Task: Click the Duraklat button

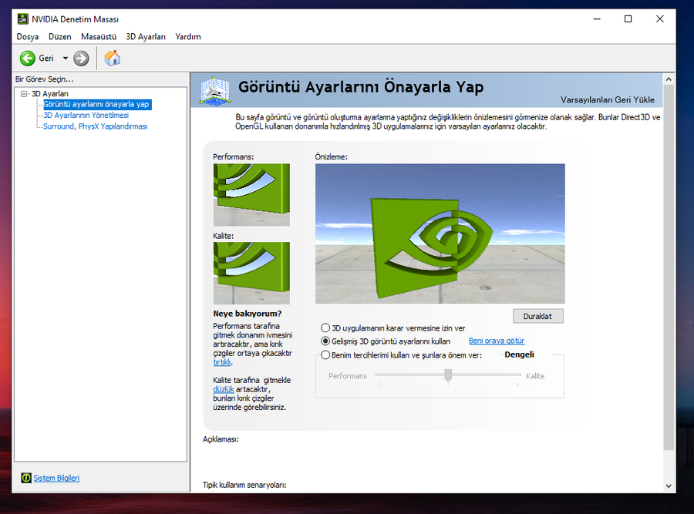Action: (x=537, y=316)
